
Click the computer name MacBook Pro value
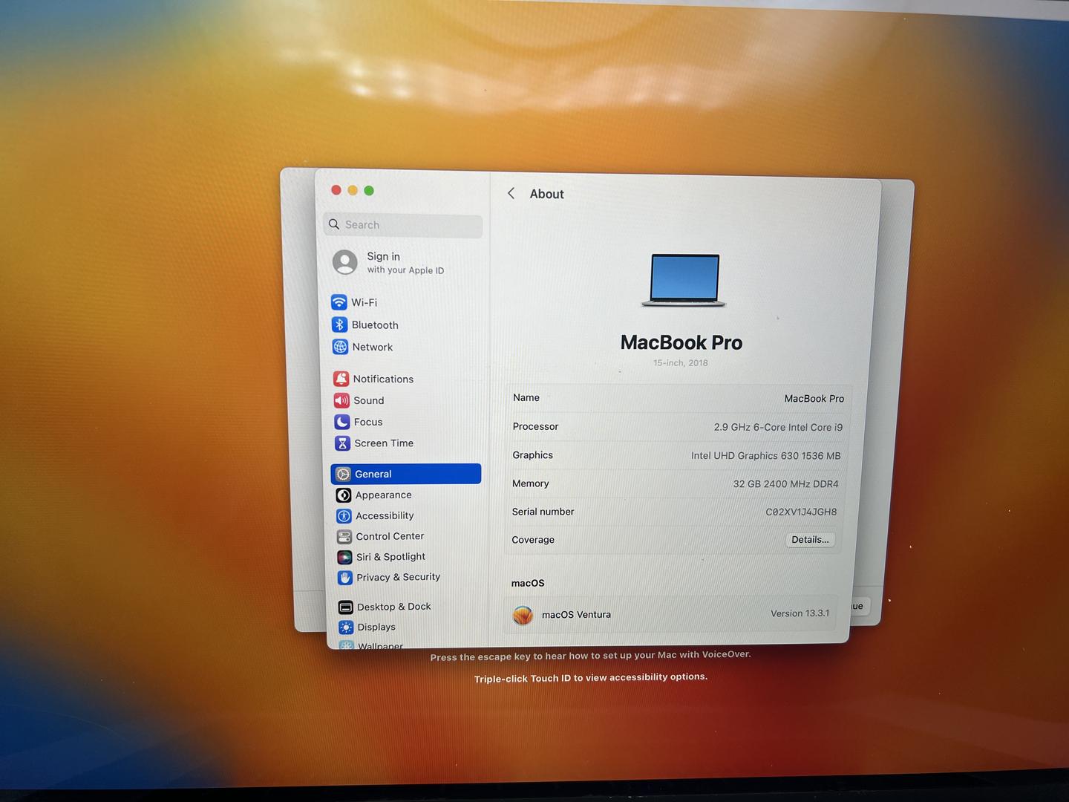point(814,399)
